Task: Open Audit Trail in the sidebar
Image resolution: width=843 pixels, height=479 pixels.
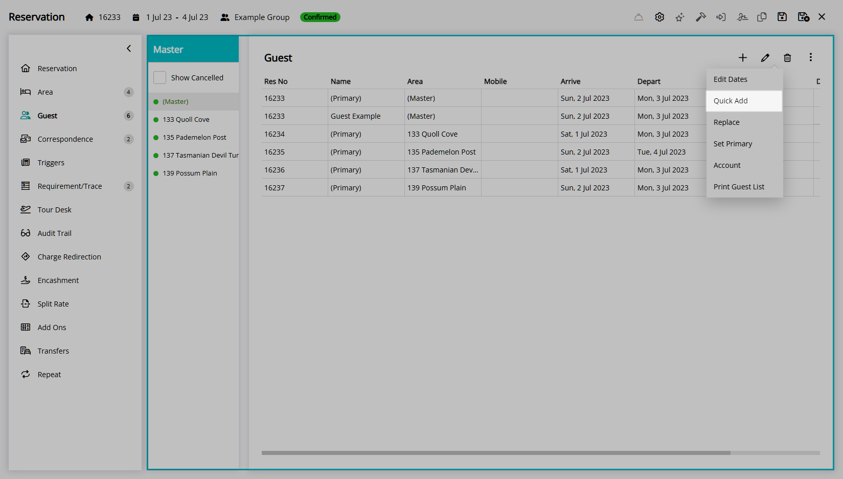Action: [x=54, y=233]
